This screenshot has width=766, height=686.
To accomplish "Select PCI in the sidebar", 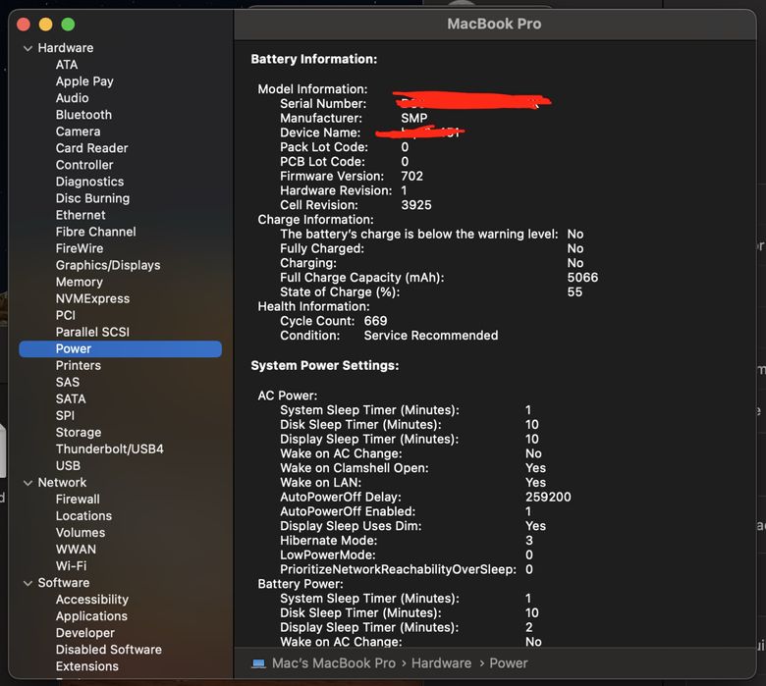I will click(66, 315).
